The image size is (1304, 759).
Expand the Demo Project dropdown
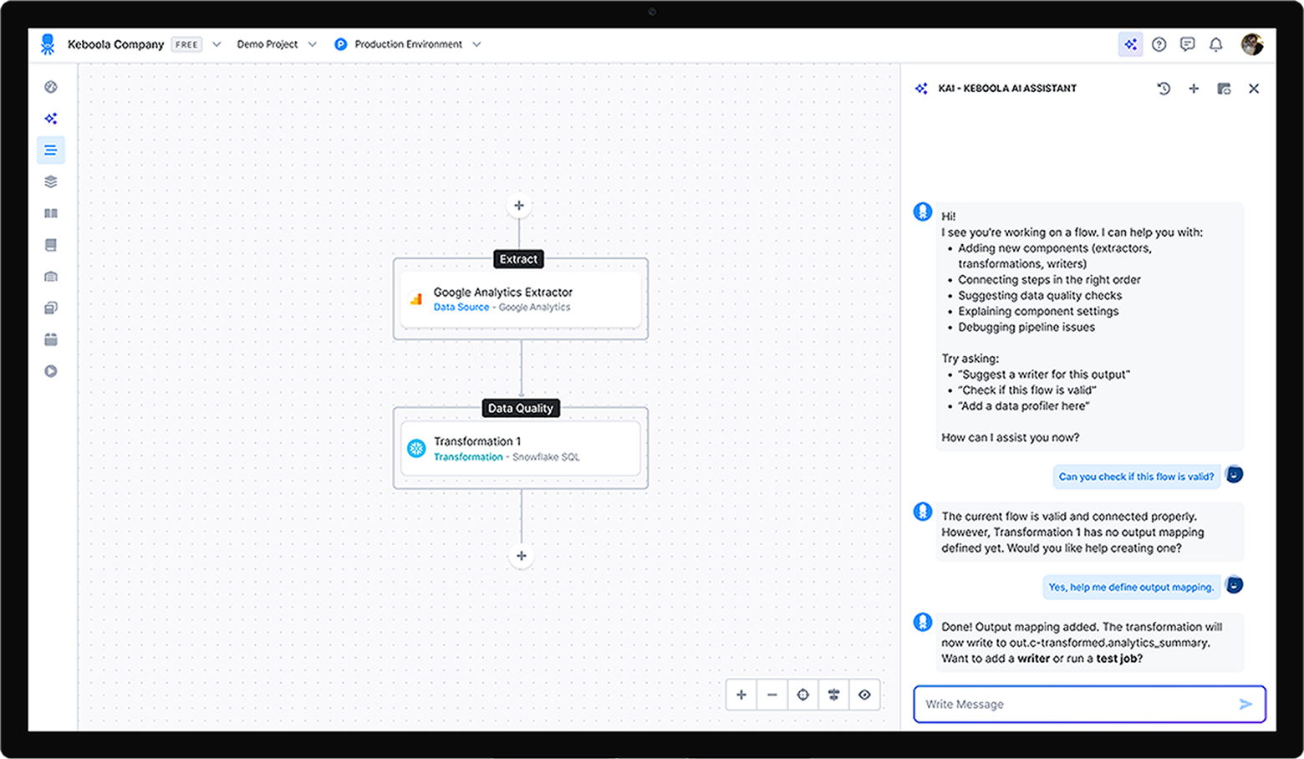coord(313,44)
